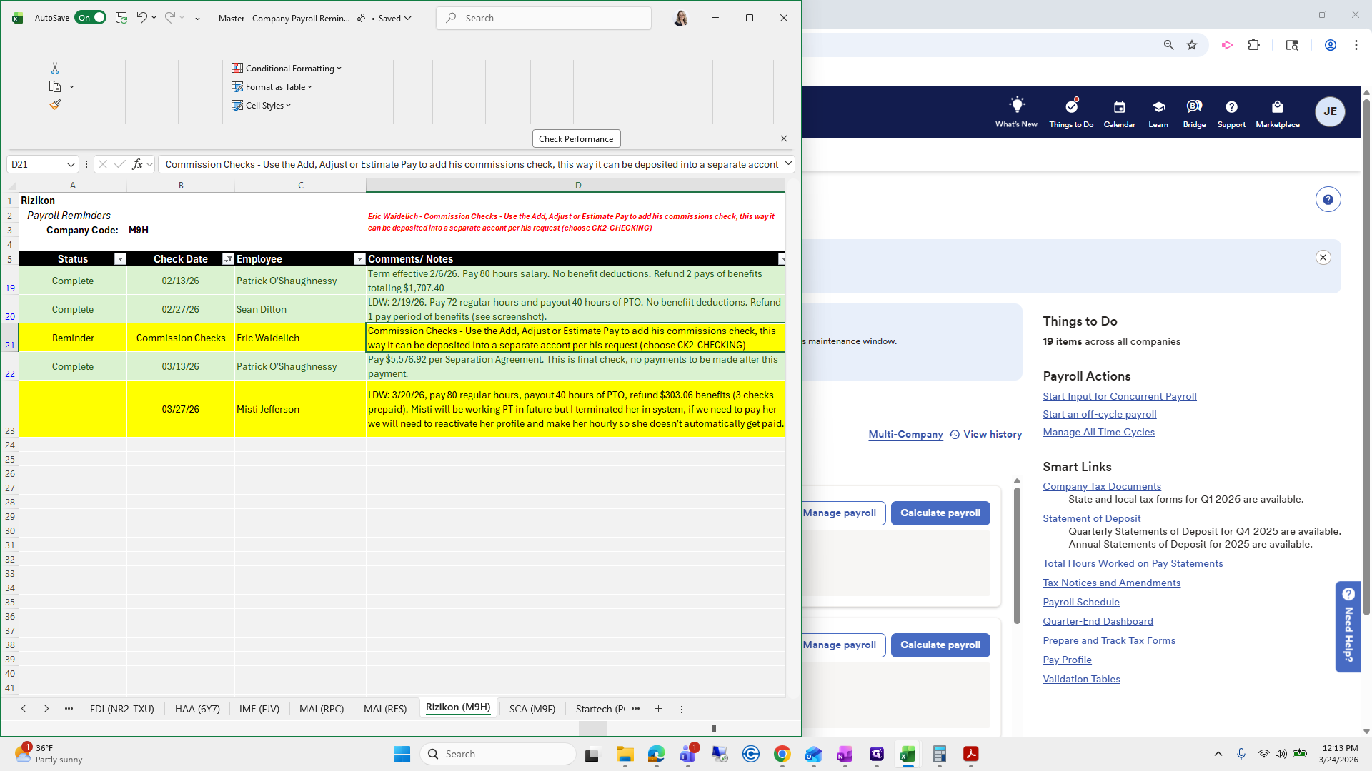Open the What's New lightbulb icon
1372x771 pixels.
coord(1016,106)
